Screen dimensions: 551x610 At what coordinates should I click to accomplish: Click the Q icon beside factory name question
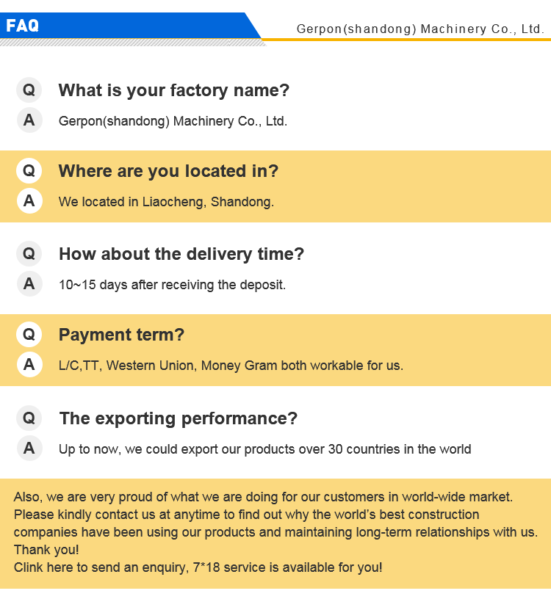(x=29, y=90)
